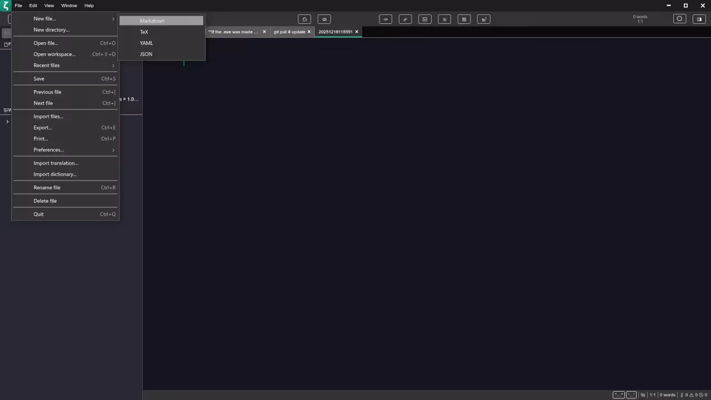Toggle readability mode in the toolbar
The image size is (711, 400).
[324, 19]
